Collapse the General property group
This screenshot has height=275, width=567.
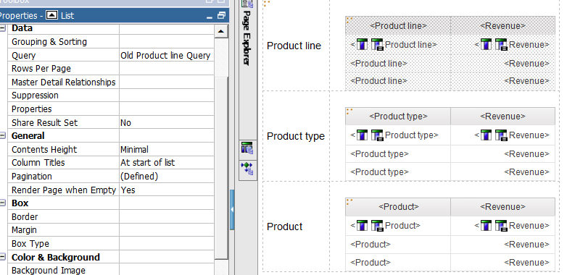point(3,136)
